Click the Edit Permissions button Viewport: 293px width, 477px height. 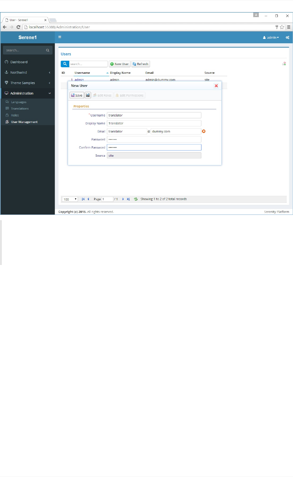(x=130, y=95)
